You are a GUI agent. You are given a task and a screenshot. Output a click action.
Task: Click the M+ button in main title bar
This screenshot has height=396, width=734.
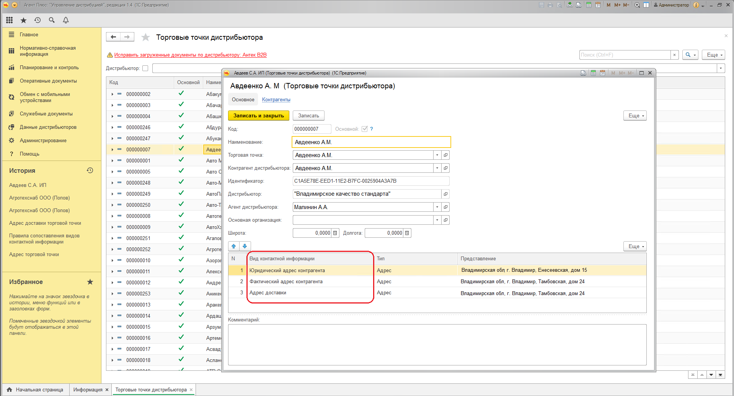617,5
